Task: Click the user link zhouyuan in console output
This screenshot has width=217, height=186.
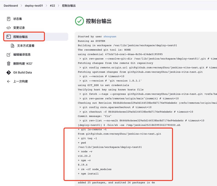Action: click(110, 37)
